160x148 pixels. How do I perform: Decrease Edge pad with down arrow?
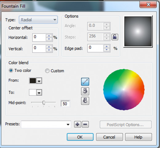(x=107, y=50)
